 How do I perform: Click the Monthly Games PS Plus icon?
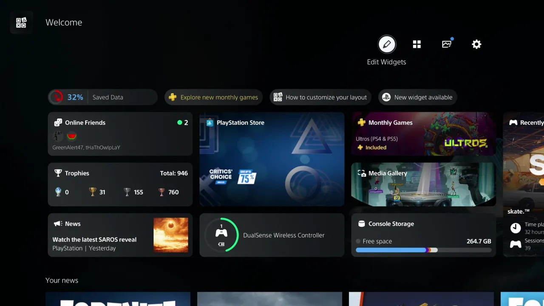(361, 122)
